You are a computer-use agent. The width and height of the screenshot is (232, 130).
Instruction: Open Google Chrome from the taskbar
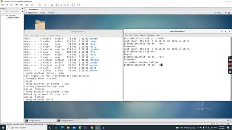92,127
